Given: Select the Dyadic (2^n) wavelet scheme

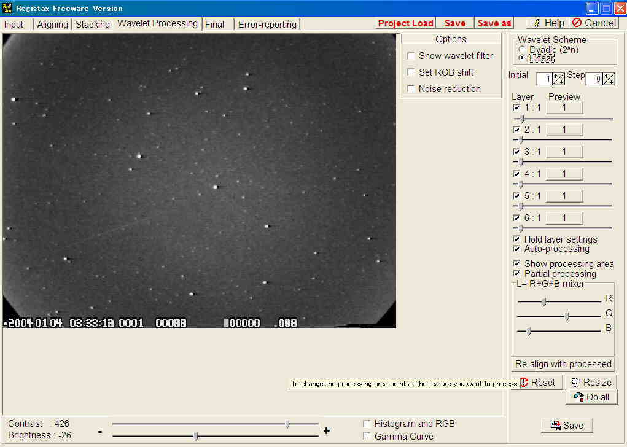Looking at the screenshot, I should [522, 50].
